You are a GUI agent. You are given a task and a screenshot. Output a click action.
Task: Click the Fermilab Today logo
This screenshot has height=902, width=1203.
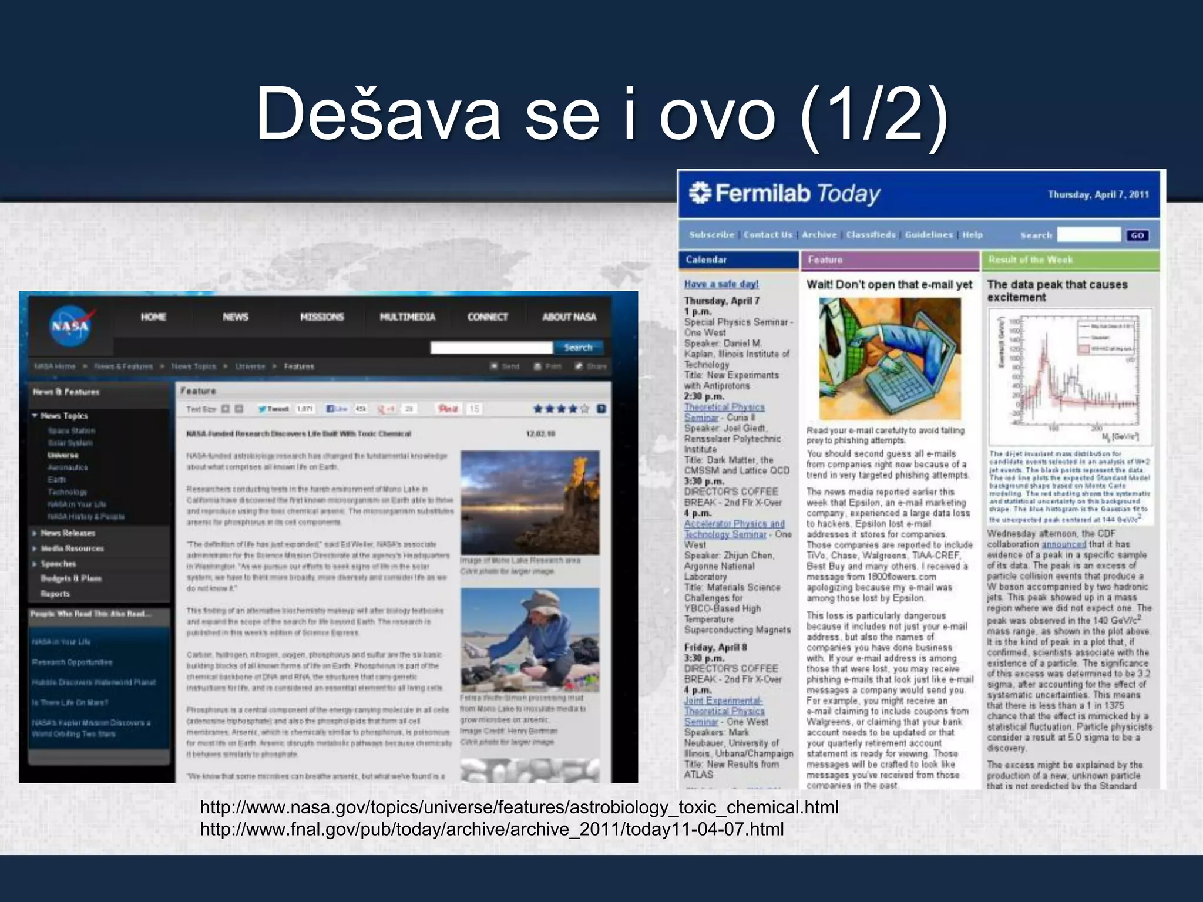pyautogui.click(x=784, y=193)
